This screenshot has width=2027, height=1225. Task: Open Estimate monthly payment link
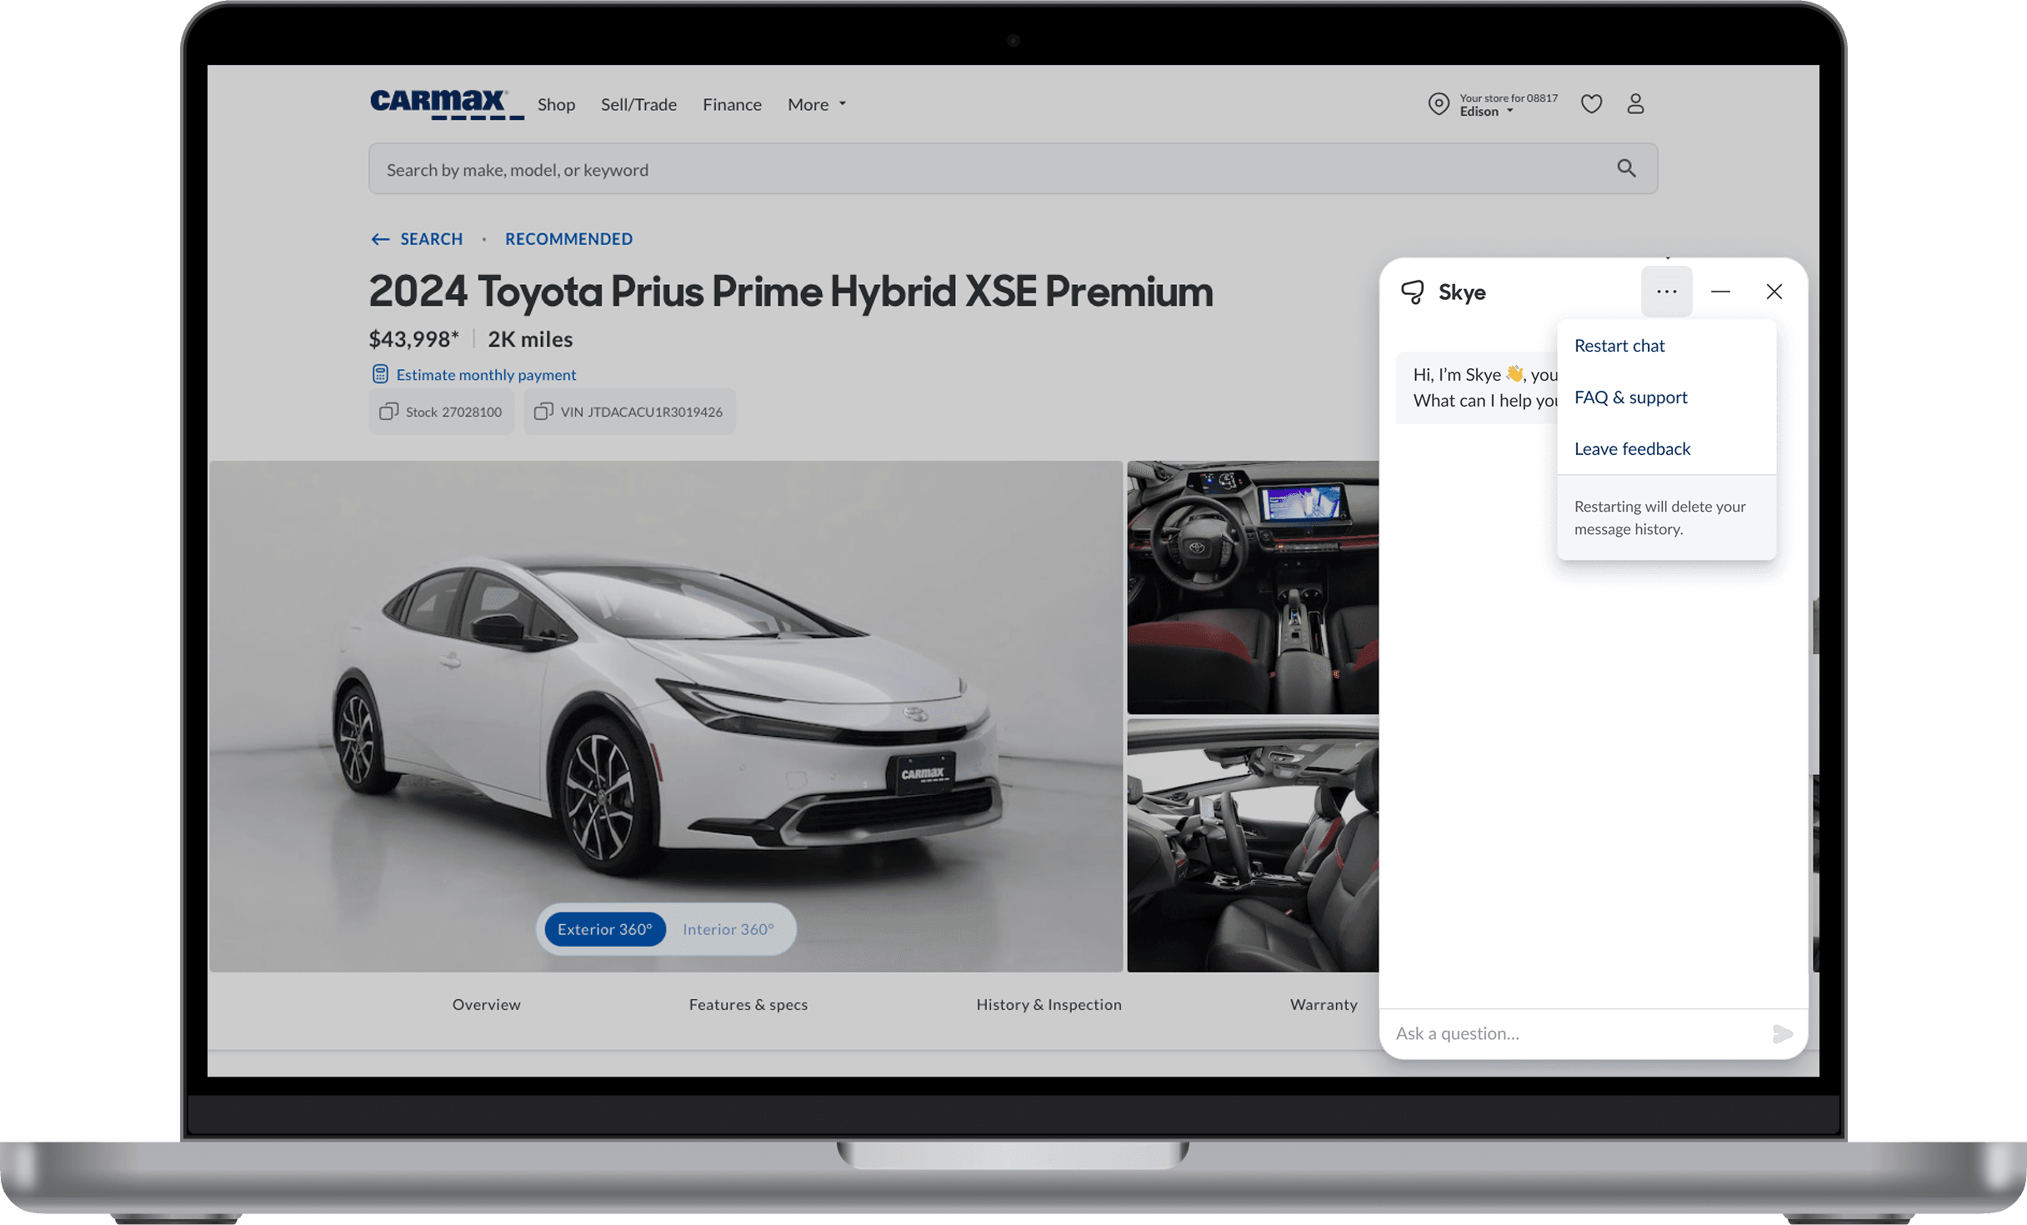(486, 375)
